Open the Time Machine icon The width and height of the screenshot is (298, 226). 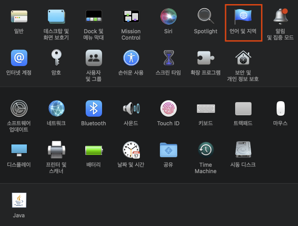tap(206, 150)
